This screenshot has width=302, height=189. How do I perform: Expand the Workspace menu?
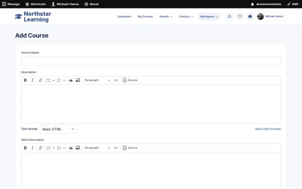pyautogui.click(x=209, y=16)
